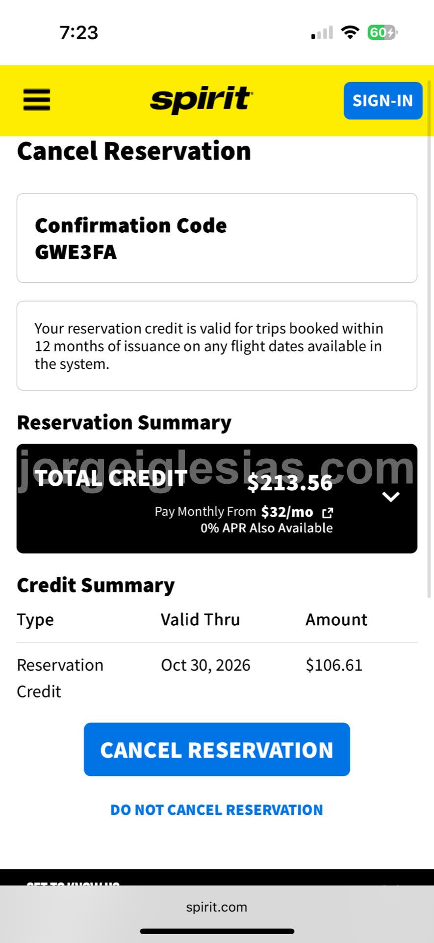Screen dimensions: 434x943
Task: Tap the Spirit logo
Action: coord(202,100)
